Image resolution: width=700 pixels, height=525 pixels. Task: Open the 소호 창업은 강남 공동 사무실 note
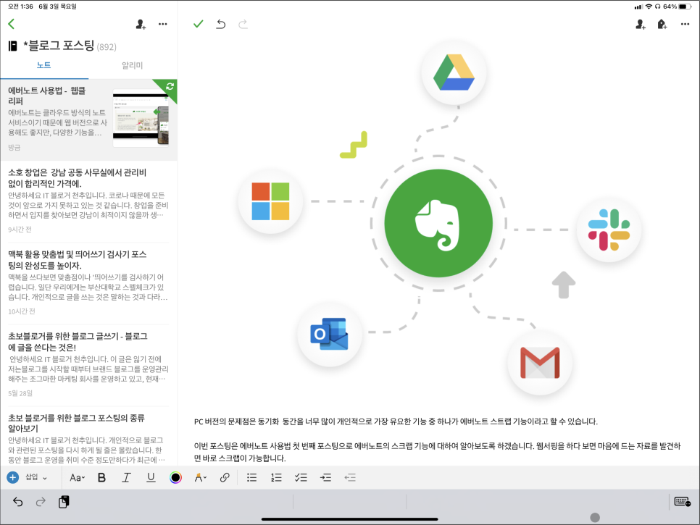[89, 201]
